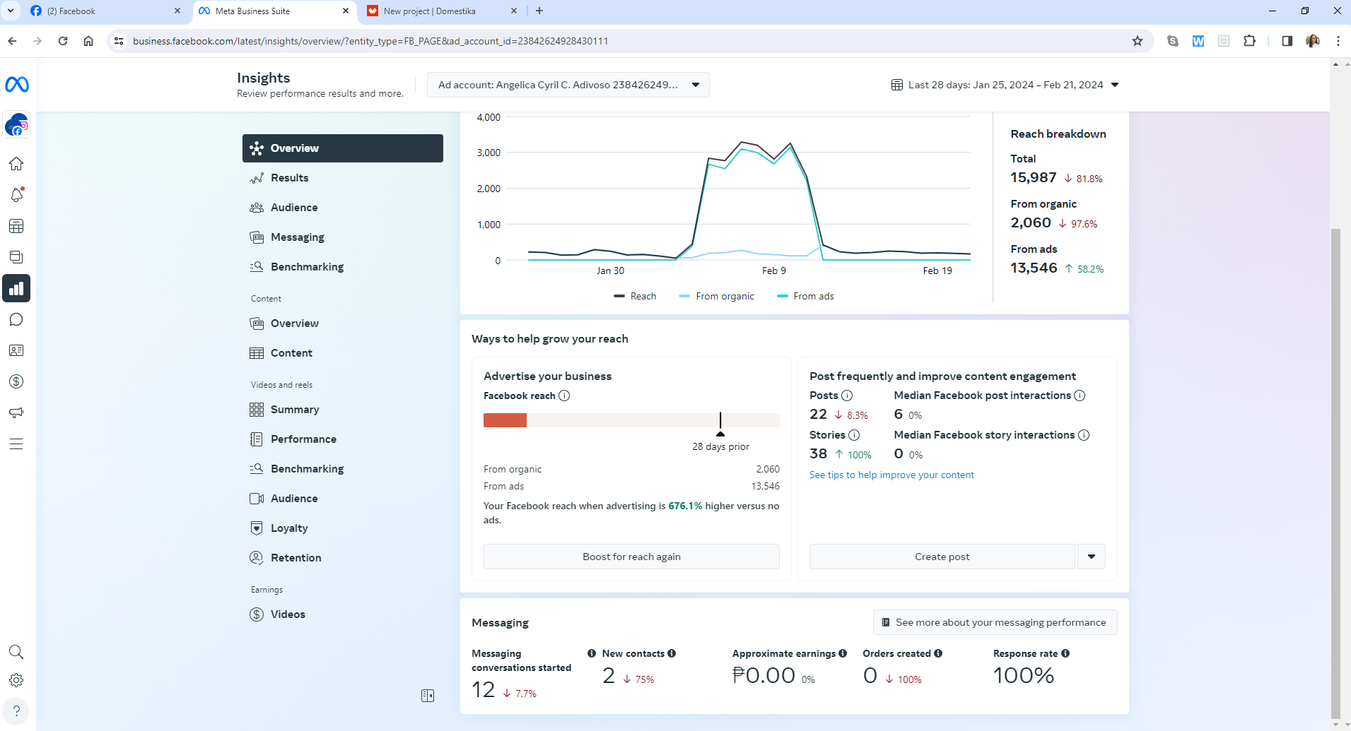This screenshot has width=1351, height=731.
Task: Click the Facebook reach progress bar
Action: coord(631,420)
